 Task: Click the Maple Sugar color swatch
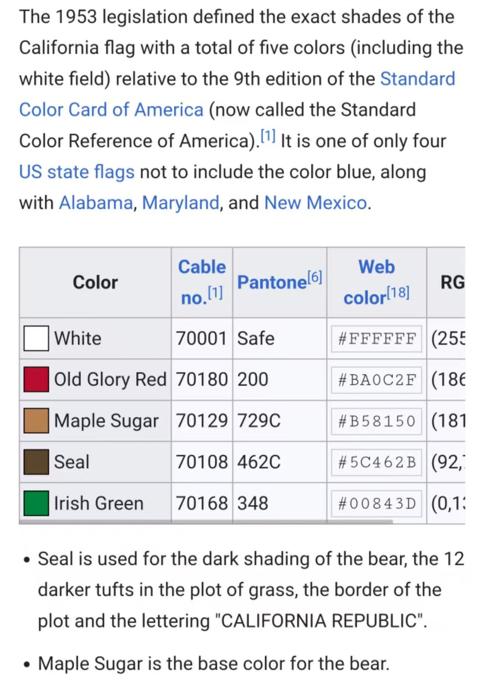(36, 420)
